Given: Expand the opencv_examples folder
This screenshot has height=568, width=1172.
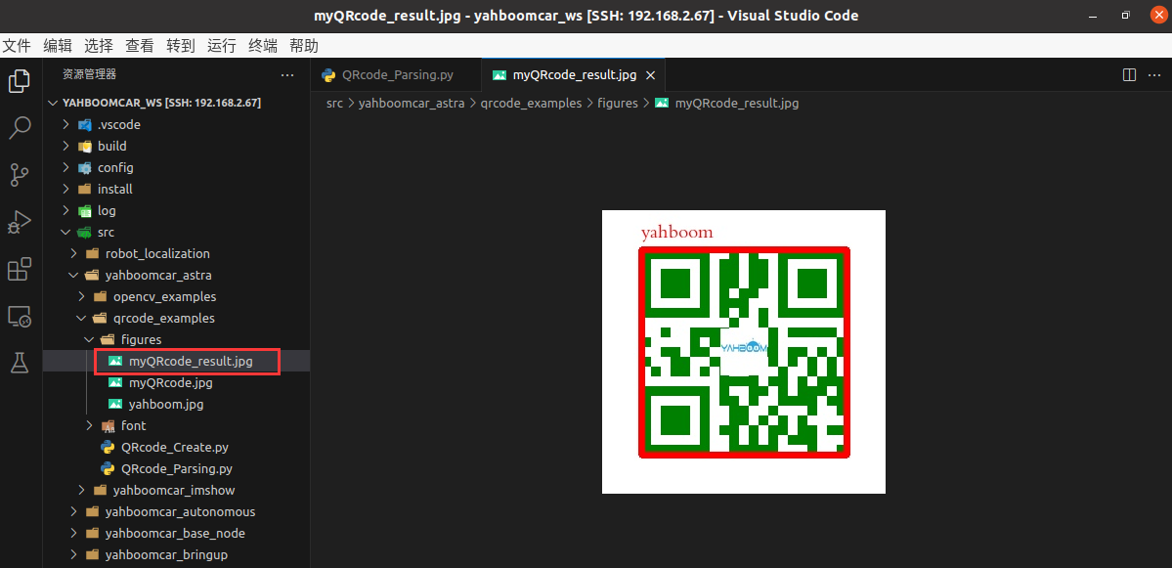Looking at the screenshot, I should (164, 297).
